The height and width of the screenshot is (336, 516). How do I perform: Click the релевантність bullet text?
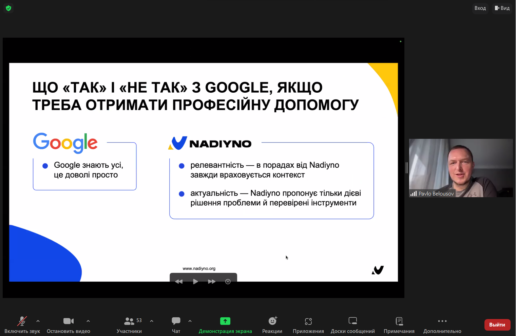click(265, 170)
